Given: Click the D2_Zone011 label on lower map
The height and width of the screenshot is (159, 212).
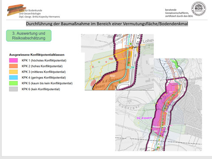Looking at the screenshot, I should click(x=145, y=118).
